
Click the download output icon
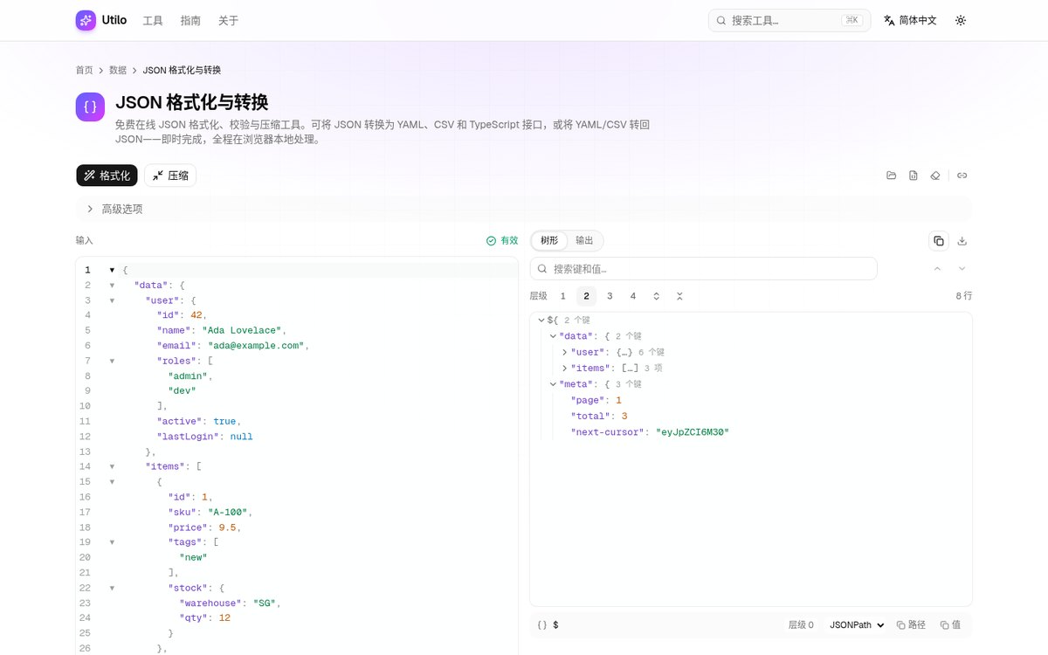point(962,241)
